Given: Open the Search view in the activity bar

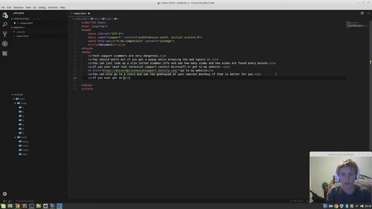Looking at the screenshot, I should [x=5, y=24].
